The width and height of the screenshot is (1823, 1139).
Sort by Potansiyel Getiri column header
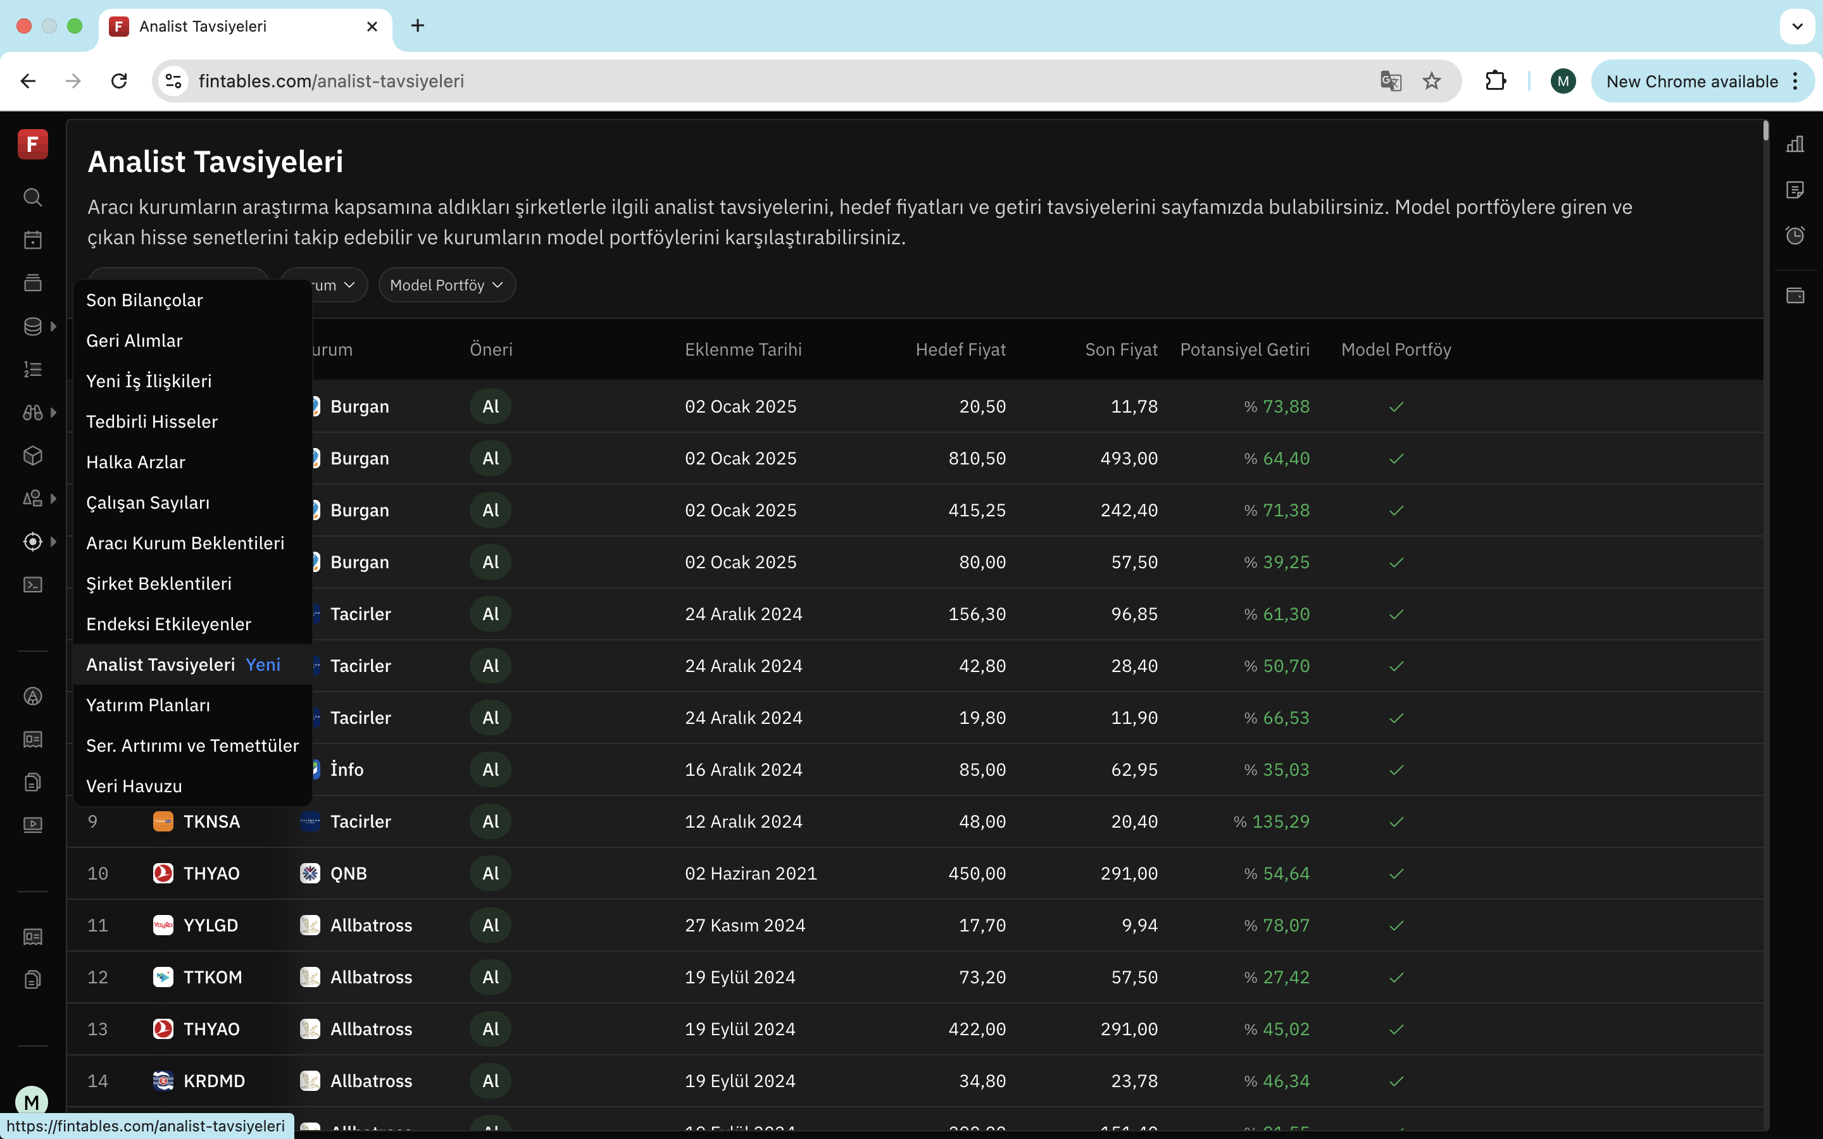click(x=1244, y=349)
